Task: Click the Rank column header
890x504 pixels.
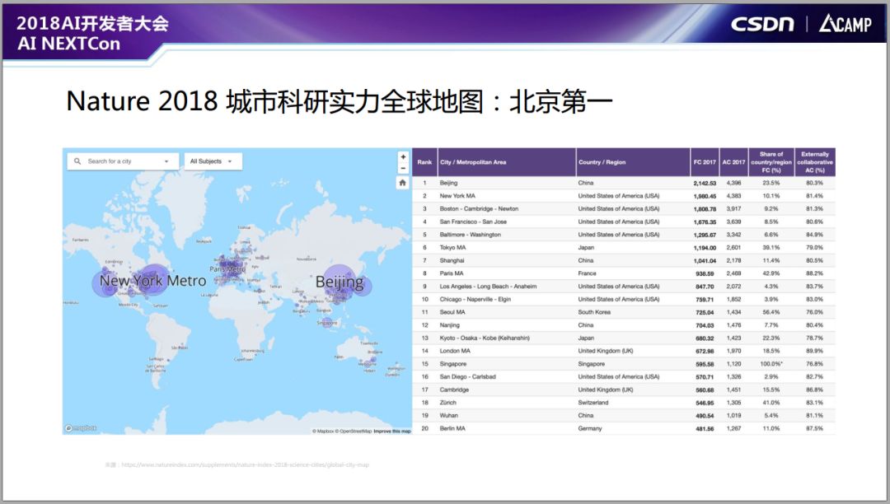Action: click(x=424, y=162)
